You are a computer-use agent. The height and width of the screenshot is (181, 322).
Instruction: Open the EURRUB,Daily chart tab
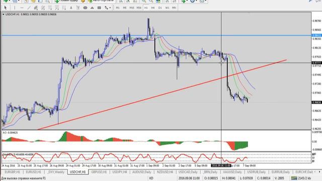[x=281, y=172]
